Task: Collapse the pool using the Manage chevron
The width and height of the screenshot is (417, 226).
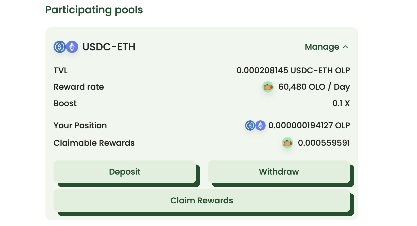Action: [345, 47]
